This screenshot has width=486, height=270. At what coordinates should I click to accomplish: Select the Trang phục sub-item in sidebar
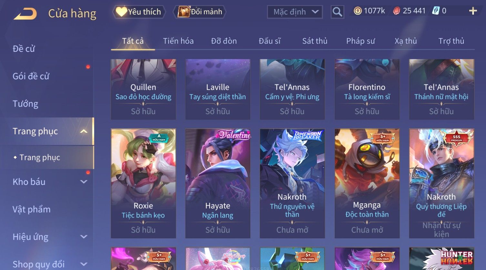point(40,158)
